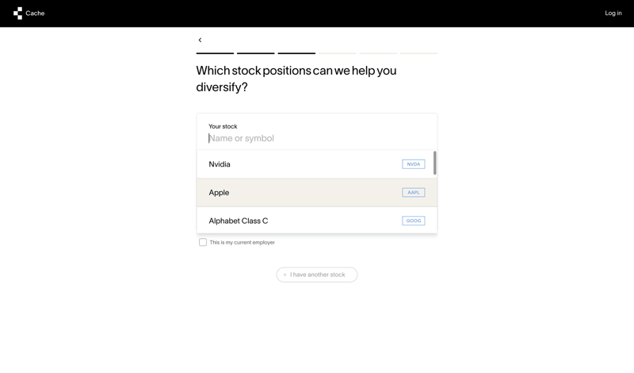Image resolution: width=634 pixels, height=373 pixels.
Task: Click the fifth progress step bar
Action: [378, 53]
